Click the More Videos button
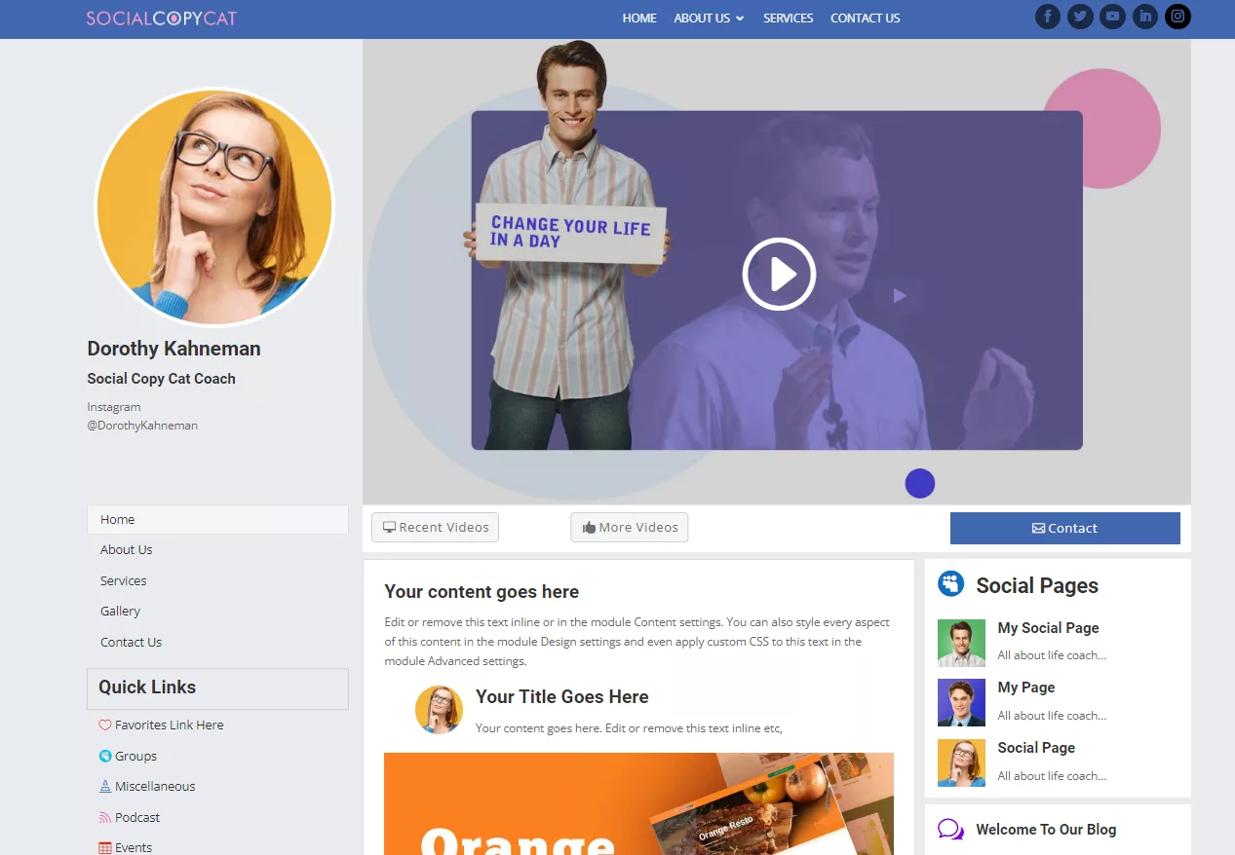Viewport: 1235px width, 855px height. [630, 527]
